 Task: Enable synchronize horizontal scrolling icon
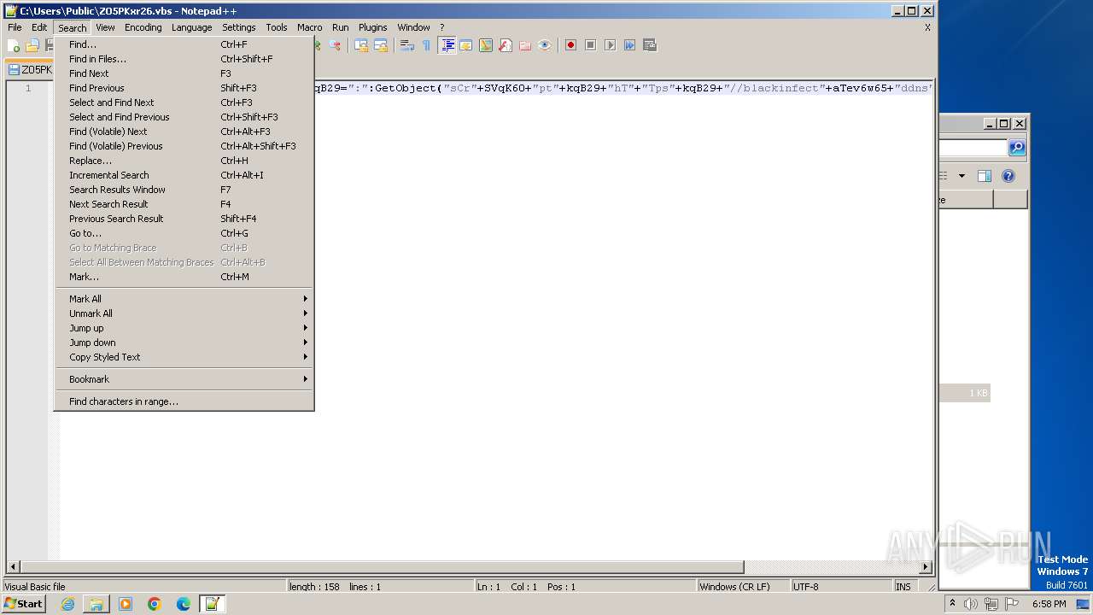point(381,45)
